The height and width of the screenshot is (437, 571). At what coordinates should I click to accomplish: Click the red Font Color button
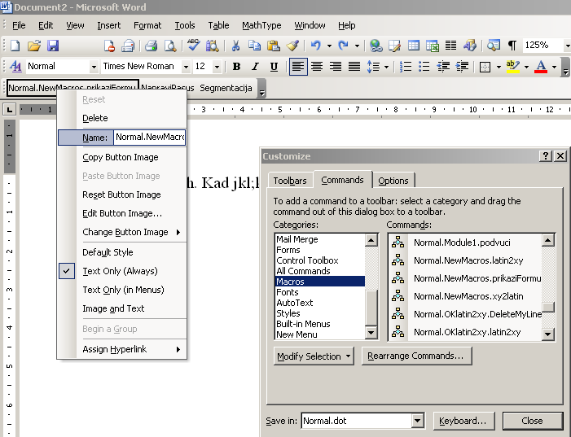pyautogui.click(x=541, y=67)
